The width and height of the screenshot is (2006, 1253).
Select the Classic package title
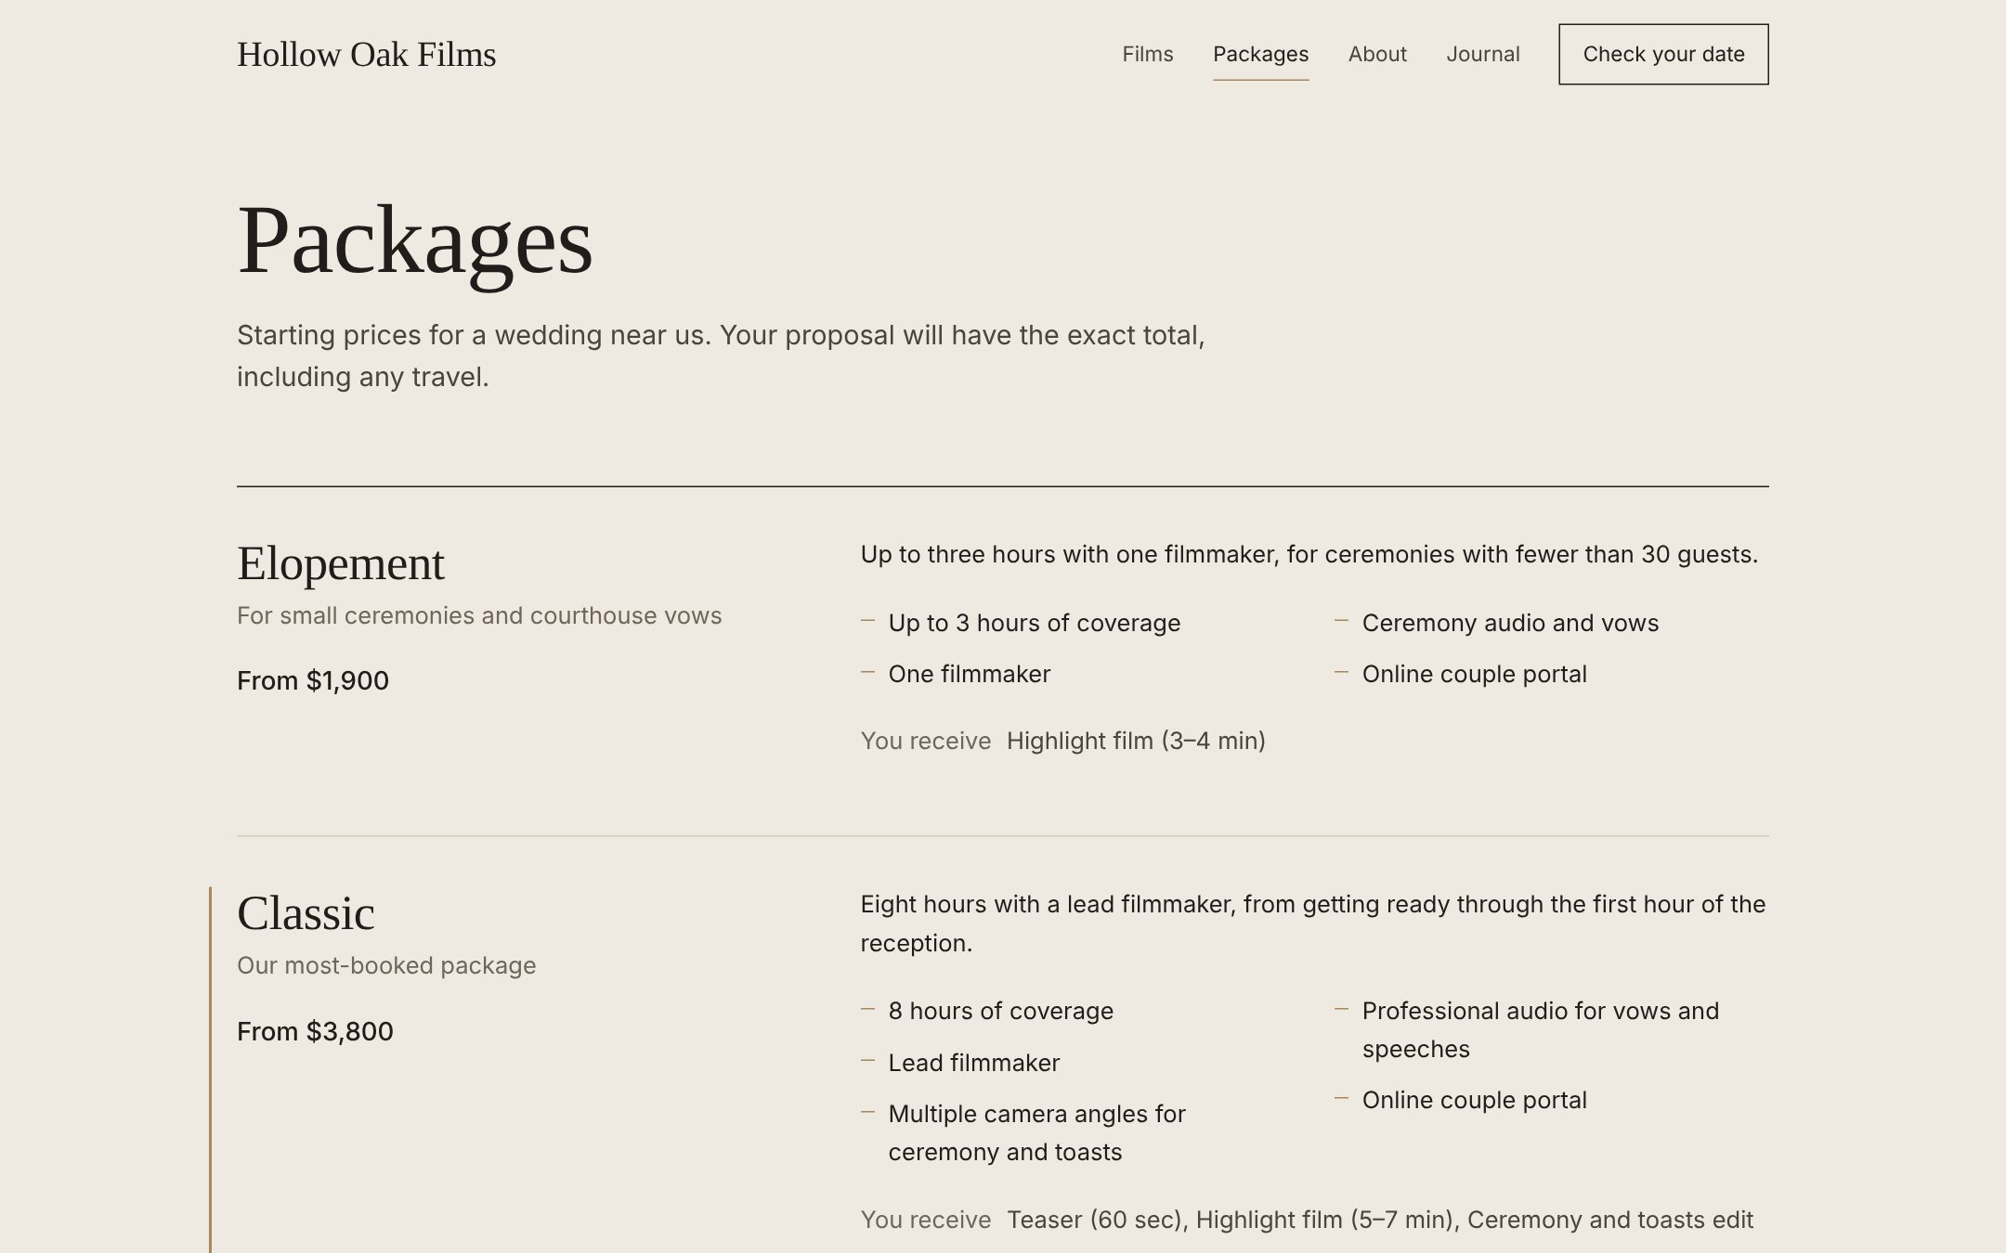[306, 913]
